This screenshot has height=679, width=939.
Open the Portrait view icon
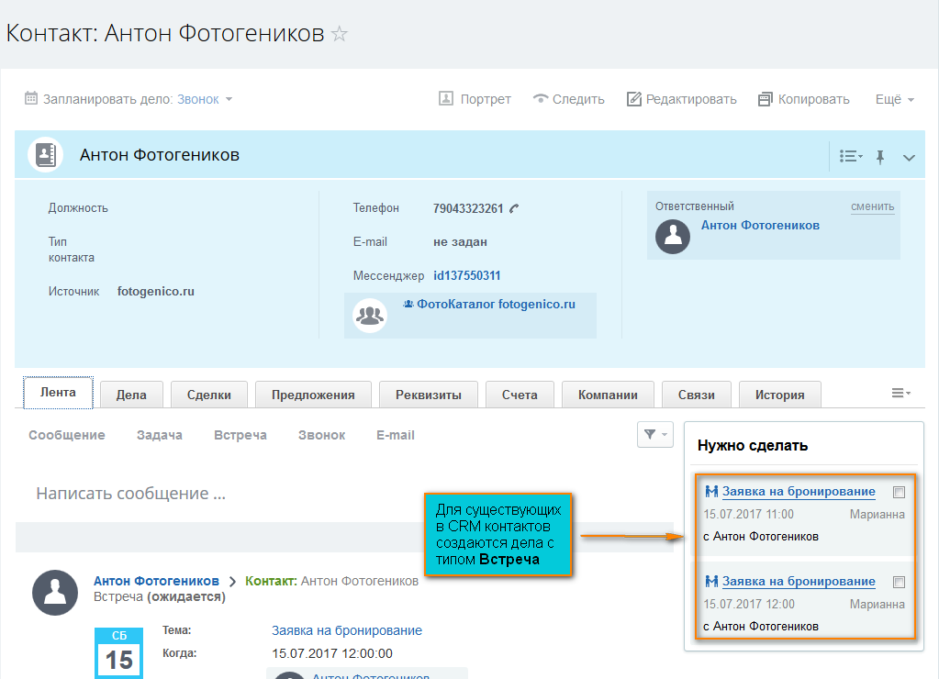point(447,99)
